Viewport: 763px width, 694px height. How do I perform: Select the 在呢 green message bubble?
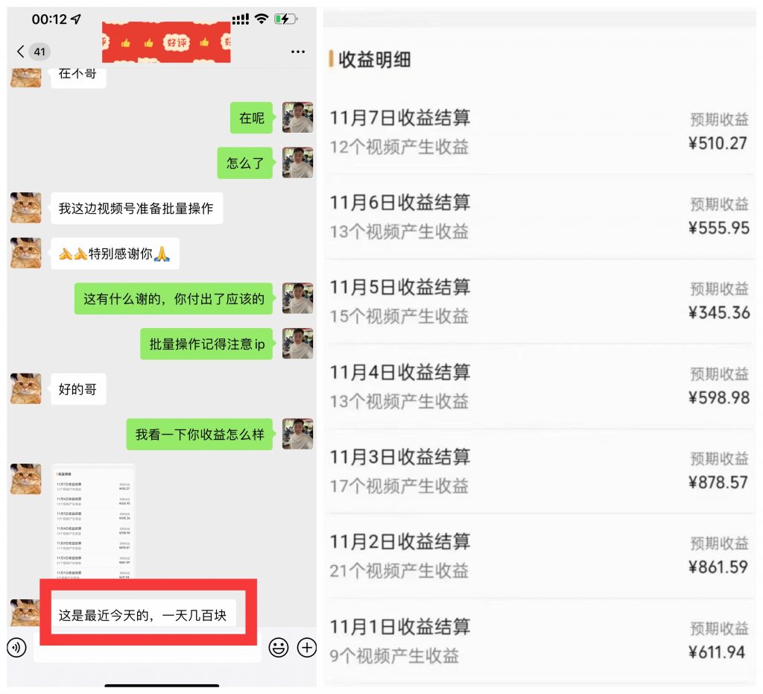pos(251,118)
